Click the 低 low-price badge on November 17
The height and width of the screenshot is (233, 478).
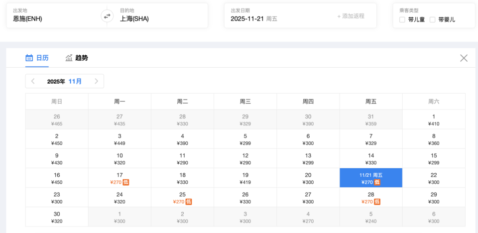point(126,182)
